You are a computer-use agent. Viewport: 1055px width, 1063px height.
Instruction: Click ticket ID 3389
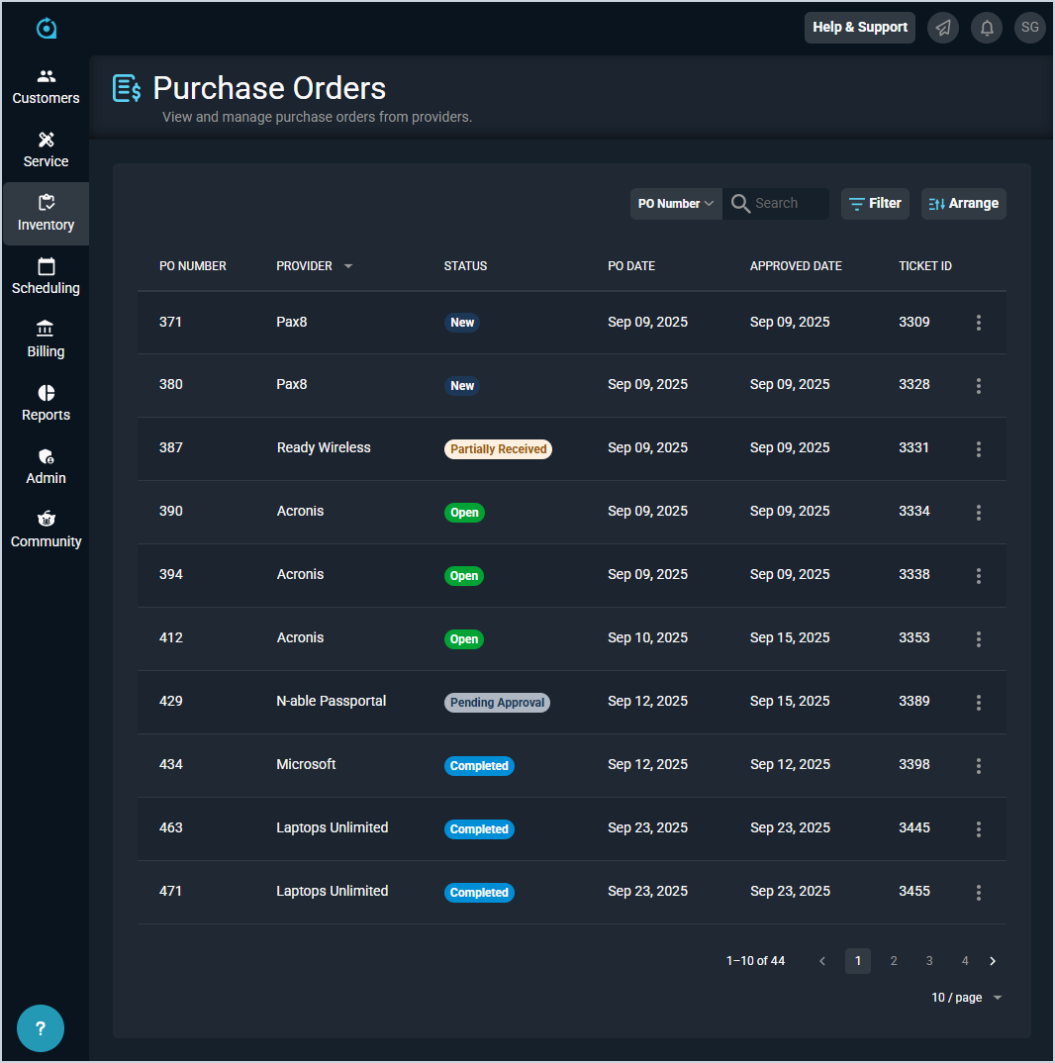pyautogui.click(x=914, y=701)
